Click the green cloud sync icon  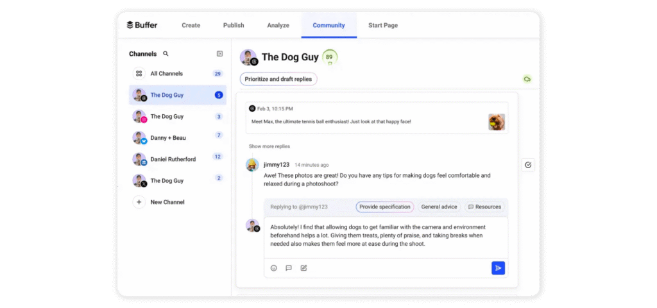(527, 79)
